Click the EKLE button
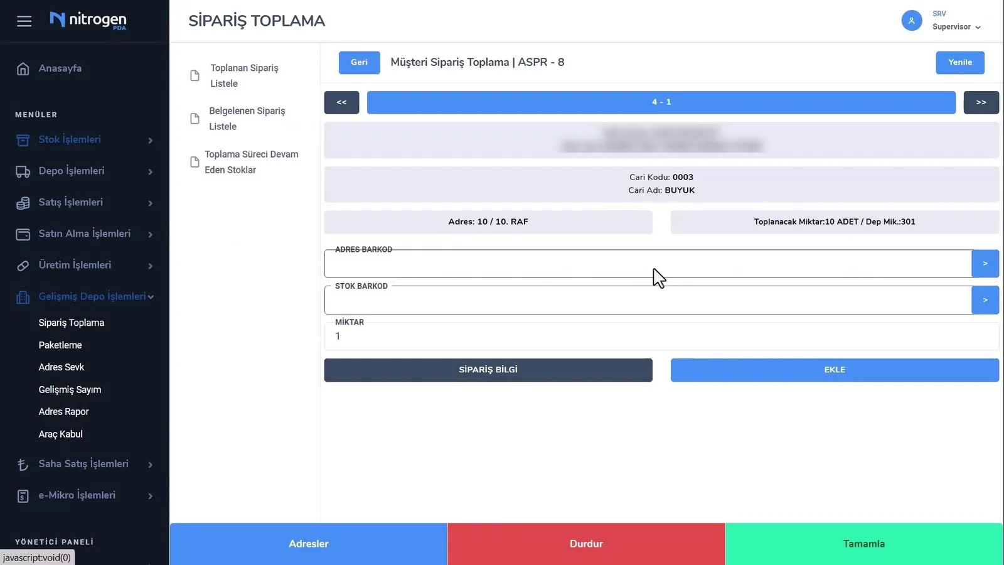This screenshot has height=565, width=1004. point(835,370)
